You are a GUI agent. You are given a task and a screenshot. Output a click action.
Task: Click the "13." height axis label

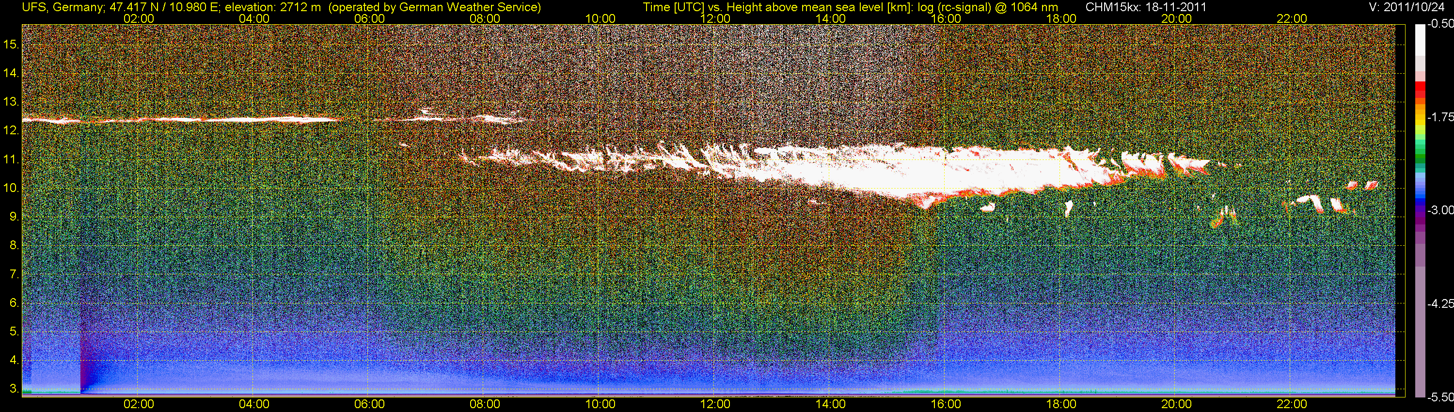tap(12, 102)
